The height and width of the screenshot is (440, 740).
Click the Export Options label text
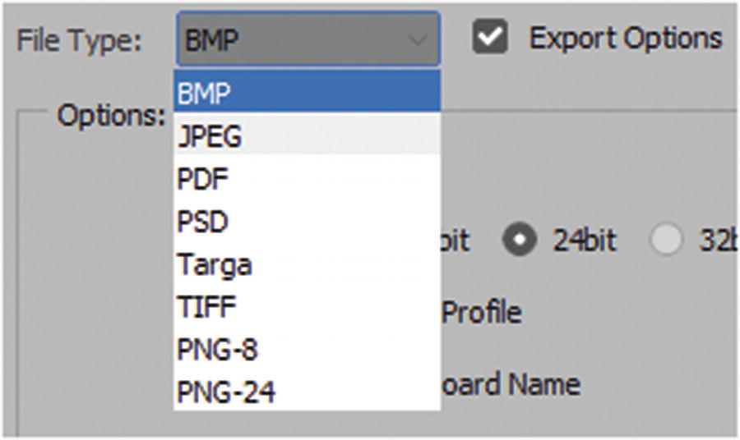(x=625, y=38)
